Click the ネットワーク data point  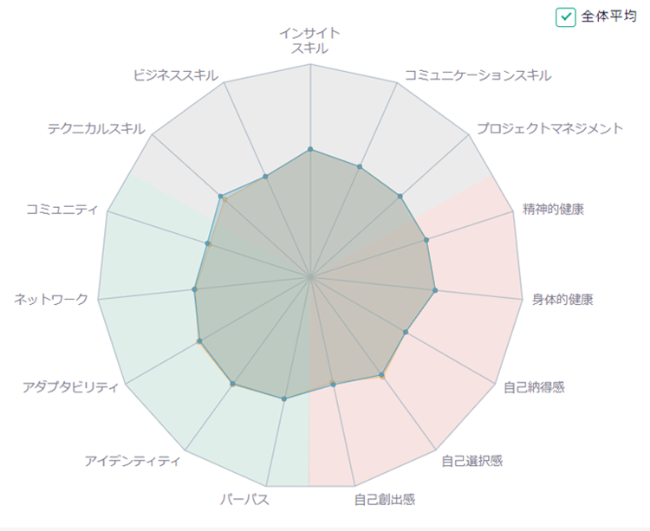click(194, 288)
